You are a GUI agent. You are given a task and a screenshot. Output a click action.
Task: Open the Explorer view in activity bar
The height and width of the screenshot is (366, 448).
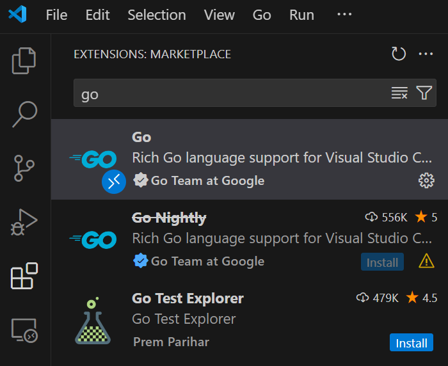[25, 61]
